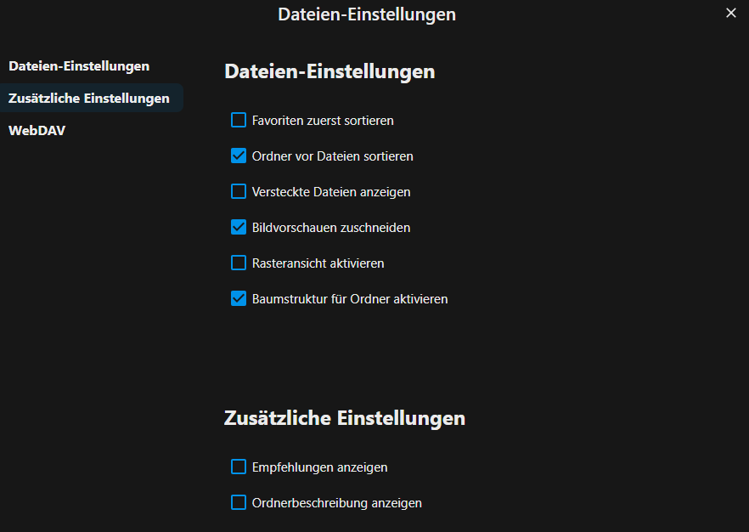Screen dimensions: 749x532
Task: Uncheck the Ordner vor Dateien sortieren box
Action: point(239,156)
